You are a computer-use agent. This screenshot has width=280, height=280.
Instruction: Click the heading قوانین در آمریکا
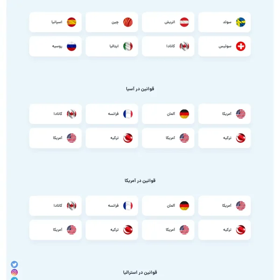[x=140, y=181]
